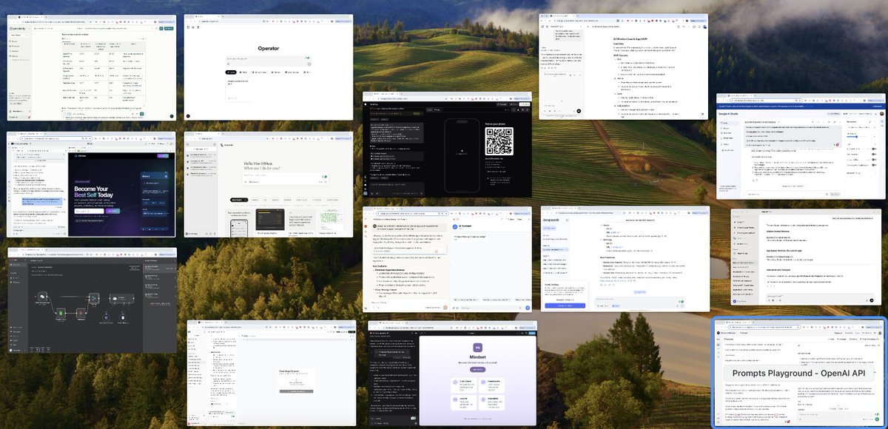Click the purple Mindset logo icon
This screenshot has width=888, height=429.
pyautogui.click(x=477, y=346)
